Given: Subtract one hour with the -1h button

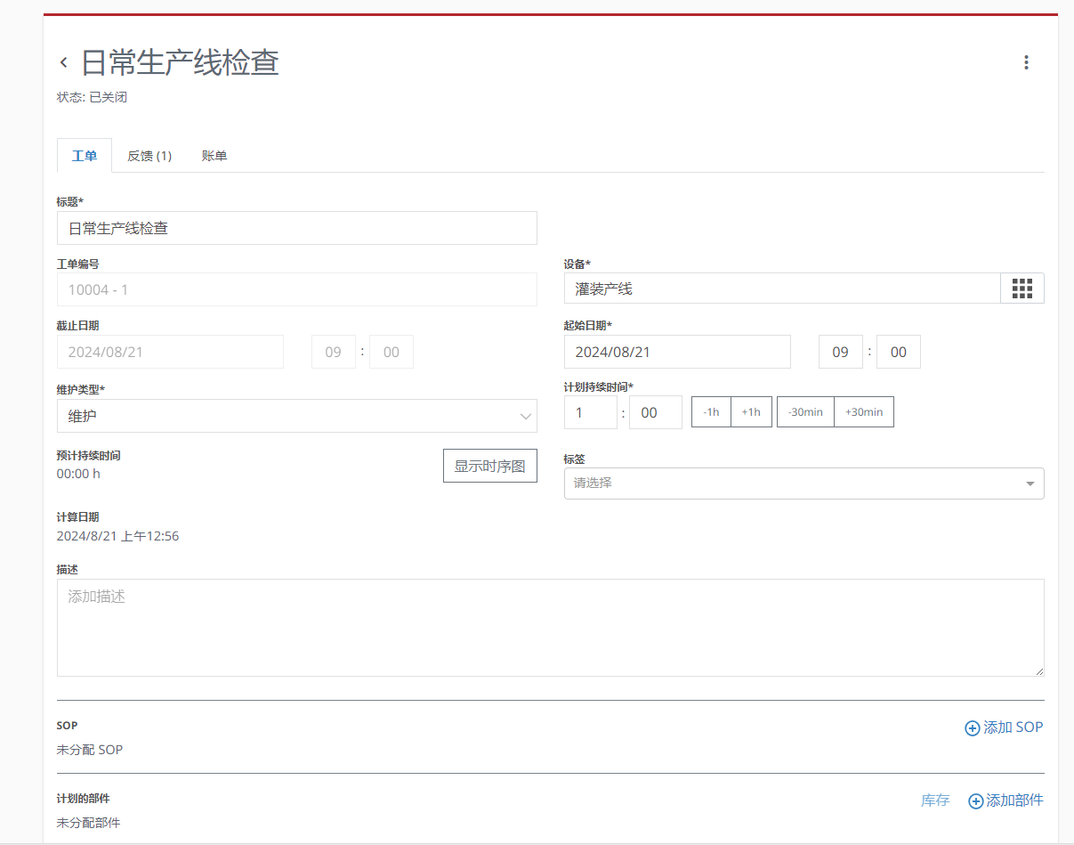Looking at the screenshot, I should pos(711,411).
